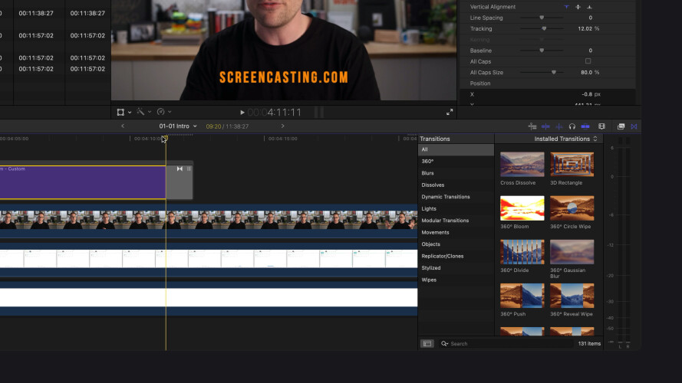This screenshot has height=383, width=682.
Task: Open the magic wand enhancements menu
Action: coord(140,112)
